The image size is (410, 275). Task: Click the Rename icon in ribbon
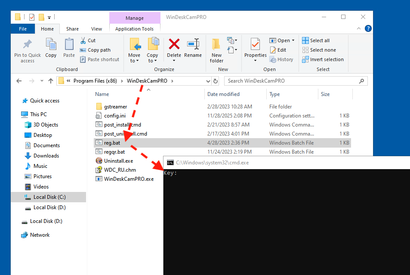pyautogui.click(x=193, y=44)
